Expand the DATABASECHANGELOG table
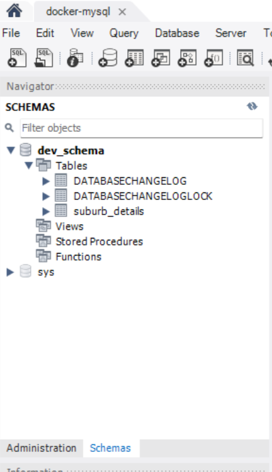This screenshot has width=272, height=472. point(45,181)
